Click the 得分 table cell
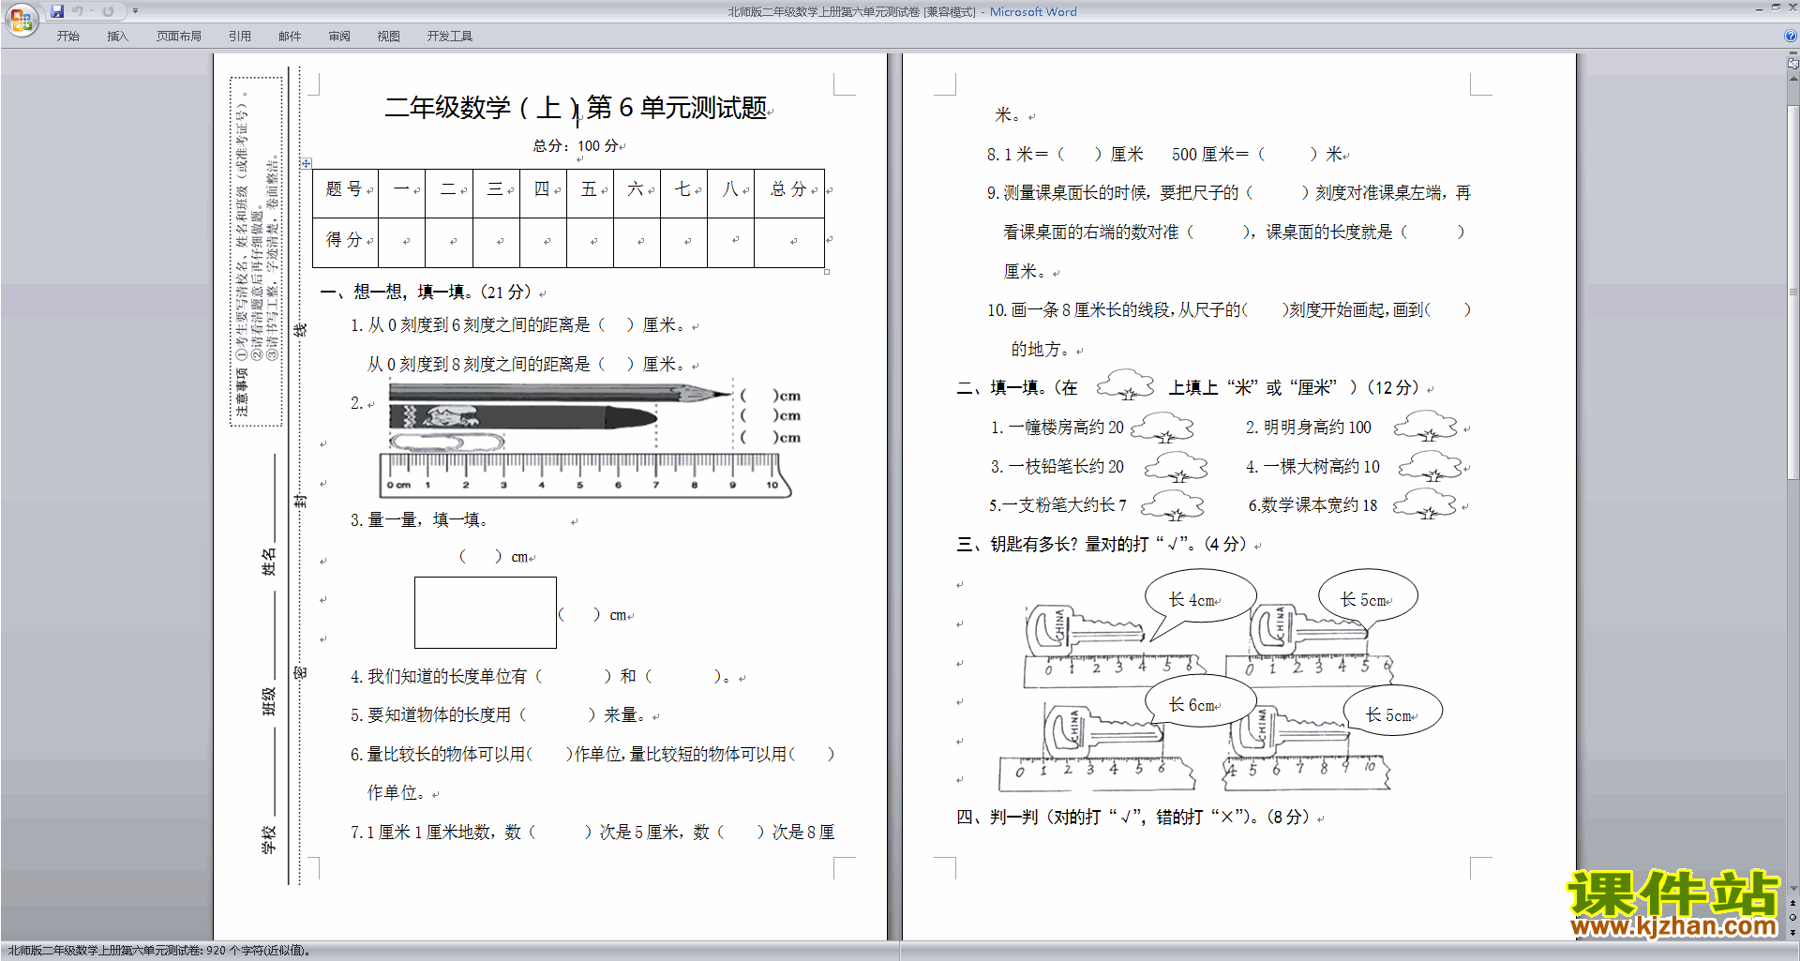Image resolution: width=1800 pixels, height=961 pixels. tap(345, 242)
